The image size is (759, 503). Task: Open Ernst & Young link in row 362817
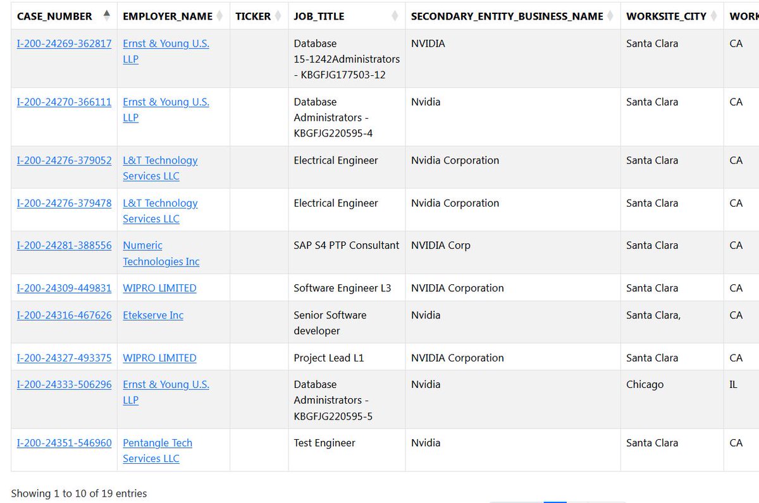click(x=166, y=51)
